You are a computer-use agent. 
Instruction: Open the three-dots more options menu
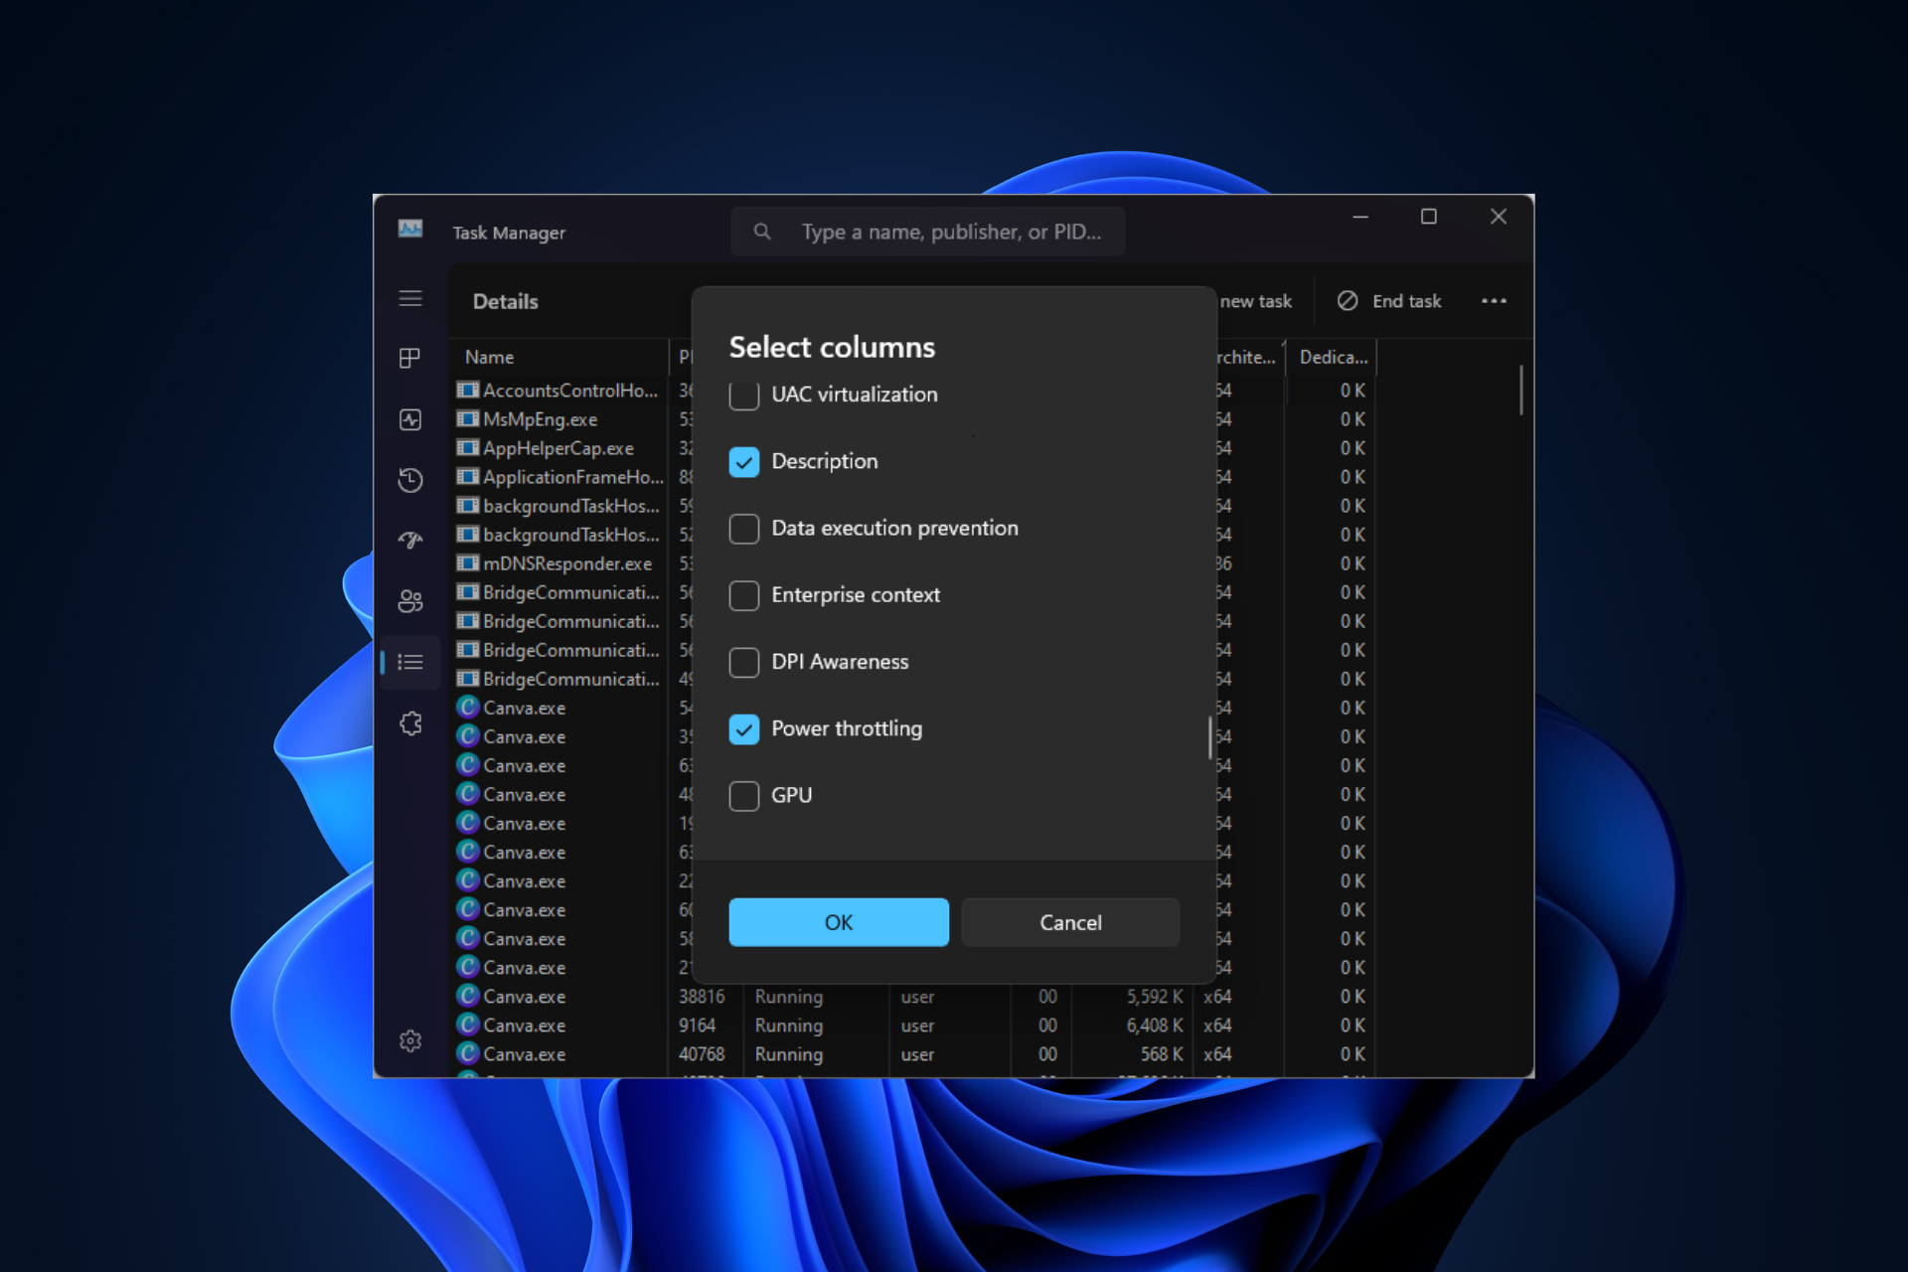click(1494, 301)
